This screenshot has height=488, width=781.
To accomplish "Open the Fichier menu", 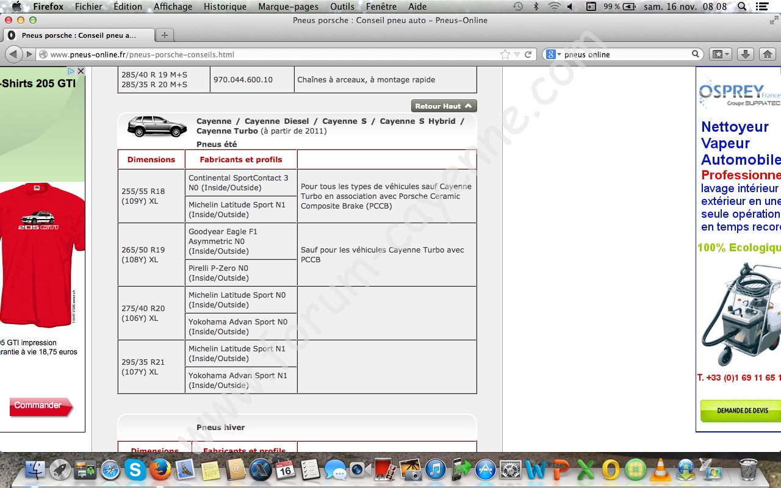I will 88,7.
